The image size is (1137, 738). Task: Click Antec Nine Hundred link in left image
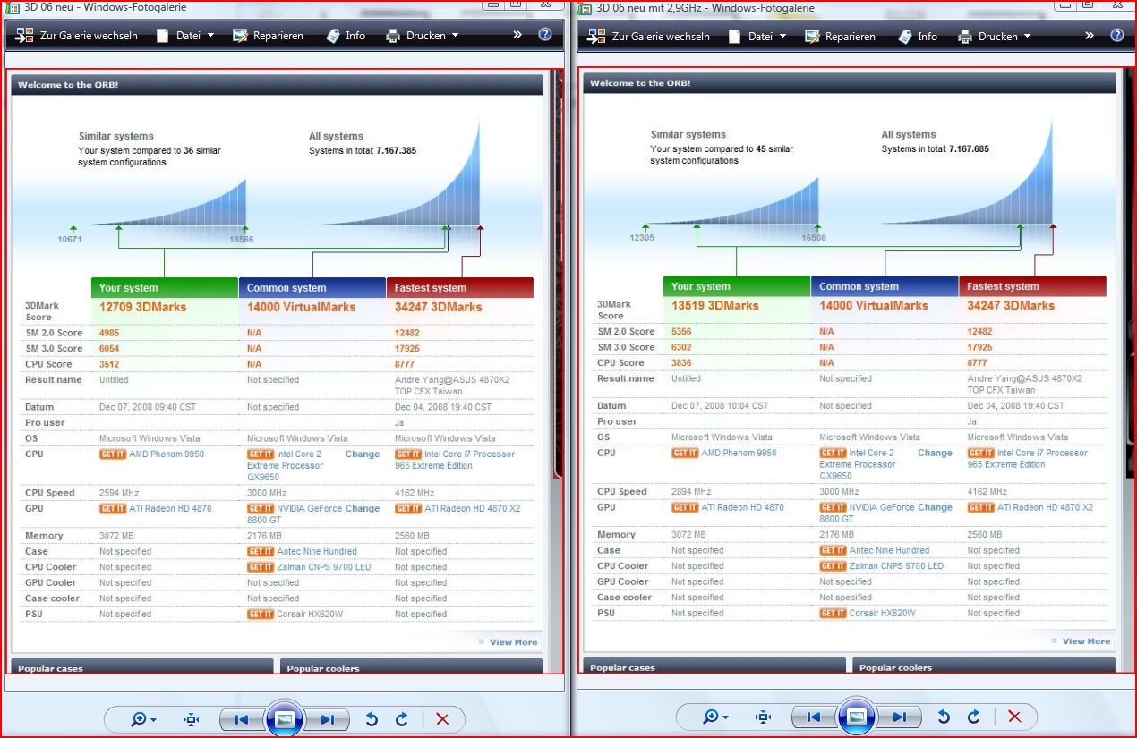(x=317, y=551)
